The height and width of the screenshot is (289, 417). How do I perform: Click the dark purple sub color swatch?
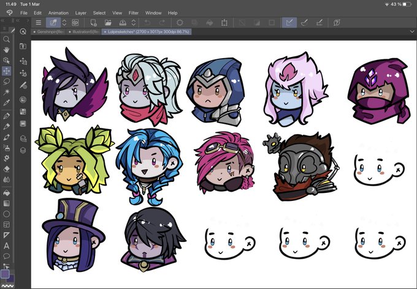click(11, 279)
